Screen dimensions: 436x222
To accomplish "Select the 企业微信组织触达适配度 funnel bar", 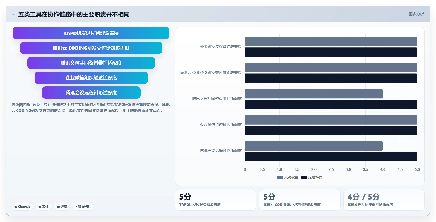I will pos(91,78).
